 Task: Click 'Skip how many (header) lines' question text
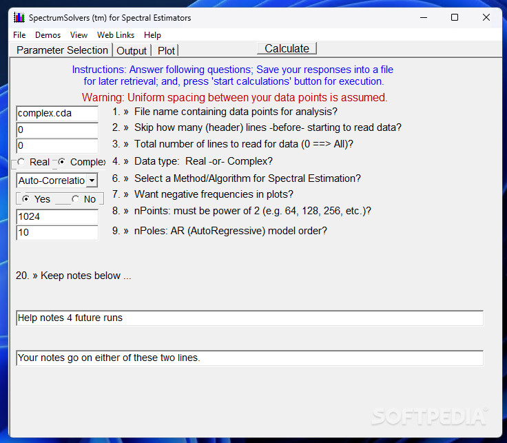coord(268,127)
